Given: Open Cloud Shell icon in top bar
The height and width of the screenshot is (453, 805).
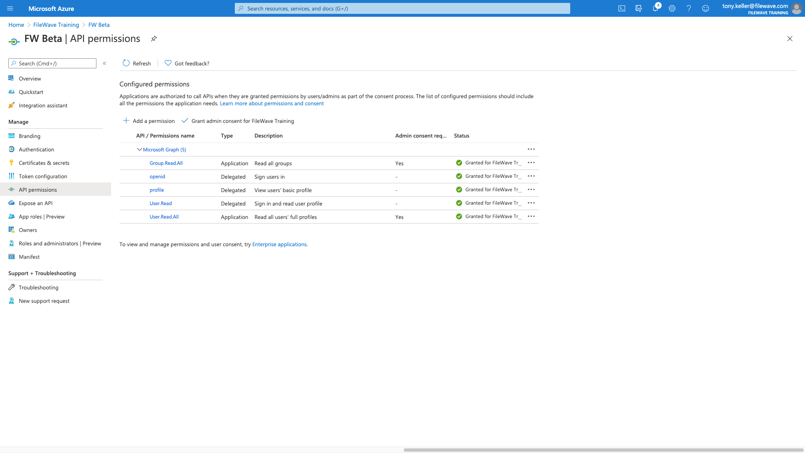Looking at the screenshot, I should (x=622, y=8).
